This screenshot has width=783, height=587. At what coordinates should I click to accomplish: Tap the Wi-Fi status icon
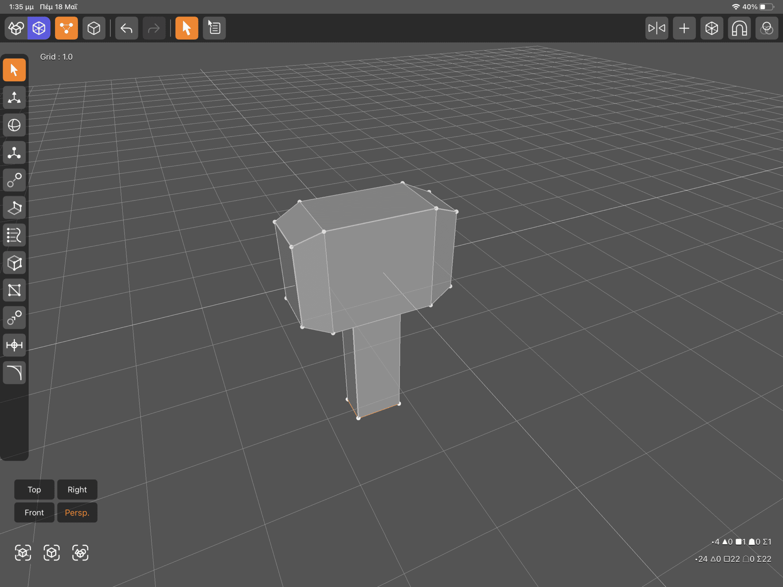click(736, 7)
